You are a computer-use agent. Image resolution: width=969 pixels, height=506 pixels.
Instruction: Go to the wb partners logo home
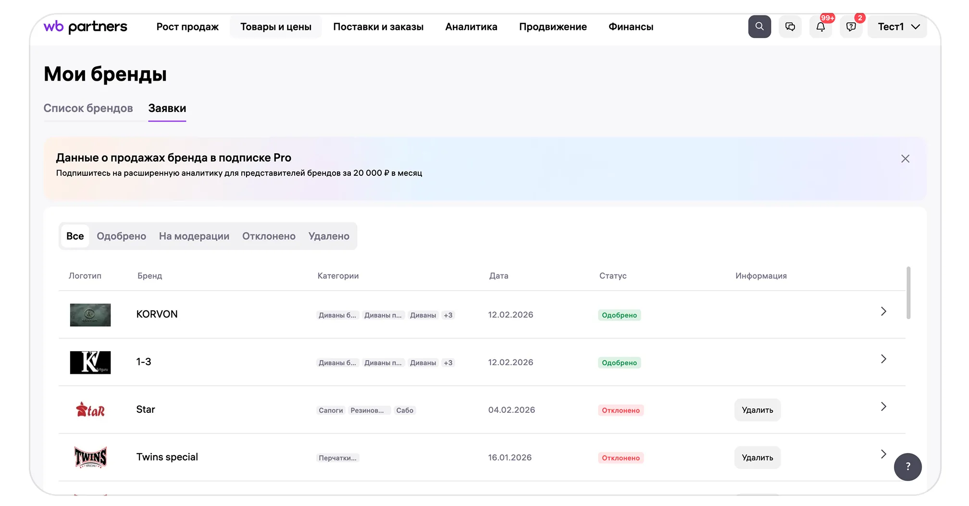[x=85, y=26]
